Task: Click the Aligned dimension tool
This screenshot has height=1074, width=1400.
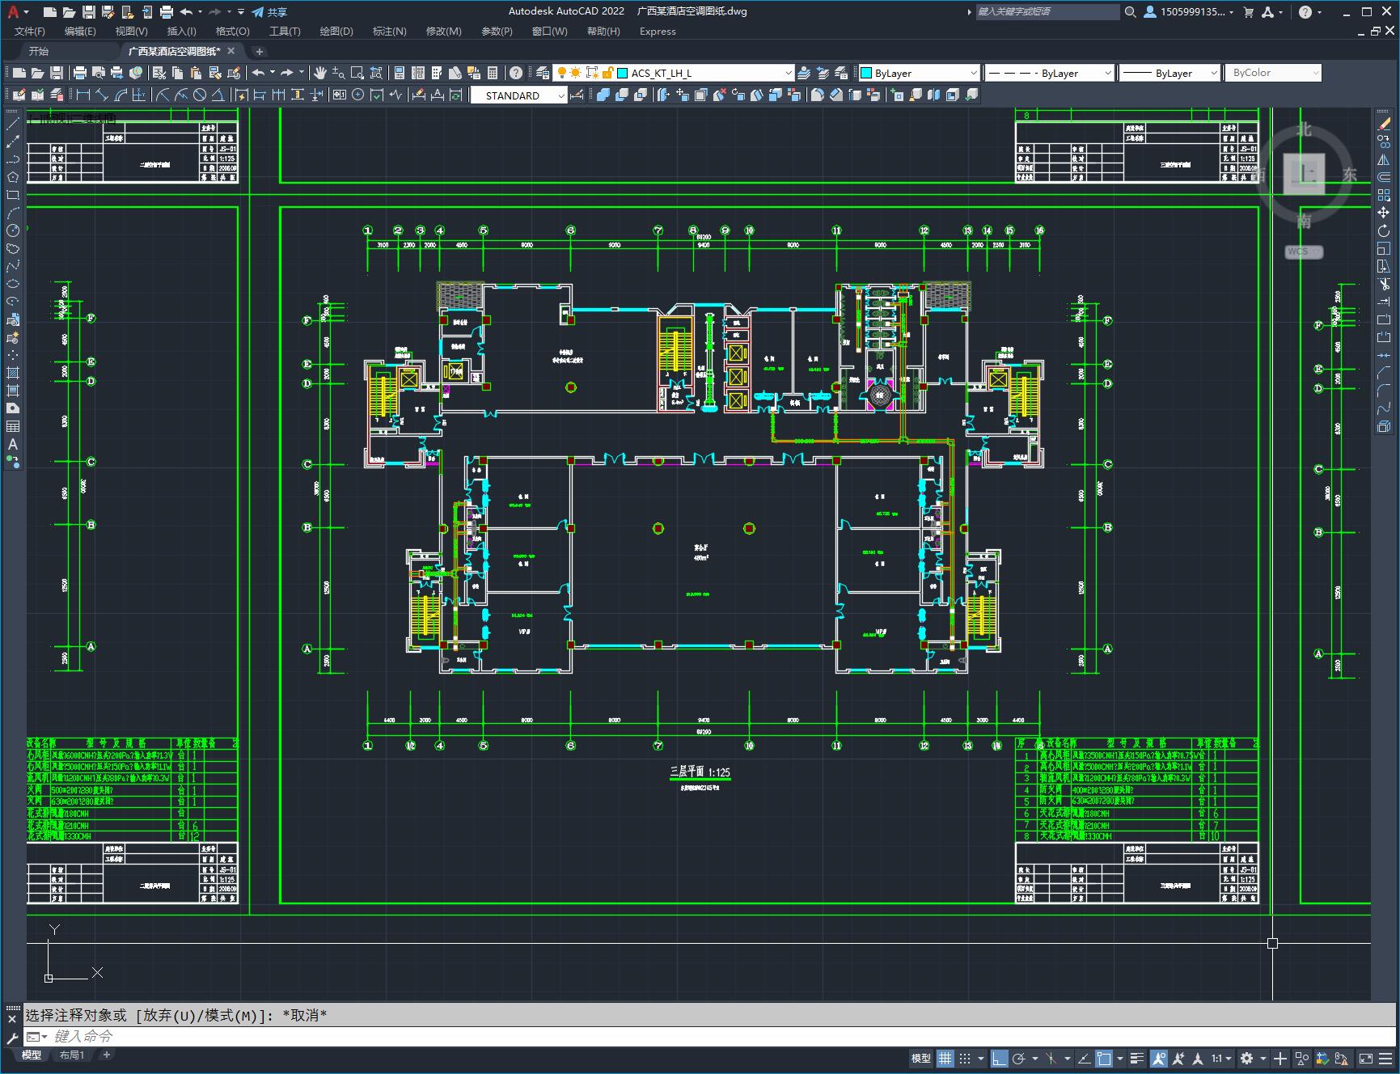Action: click(102, 95)
